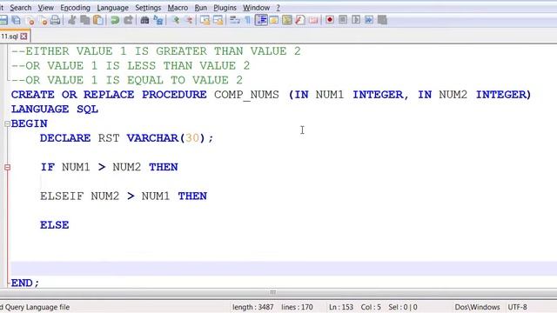Click the Zoom Out icon
Viewport: 557px width, 313px height.
click(x=189, y=20)
